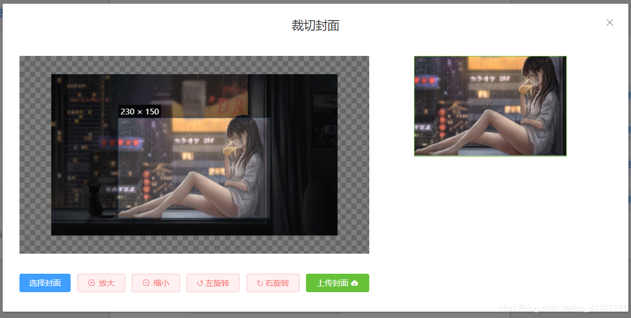Click the 选择封面 button
Image resolution: width=631 pixels, height=318 pixels.
coord(45,283)
